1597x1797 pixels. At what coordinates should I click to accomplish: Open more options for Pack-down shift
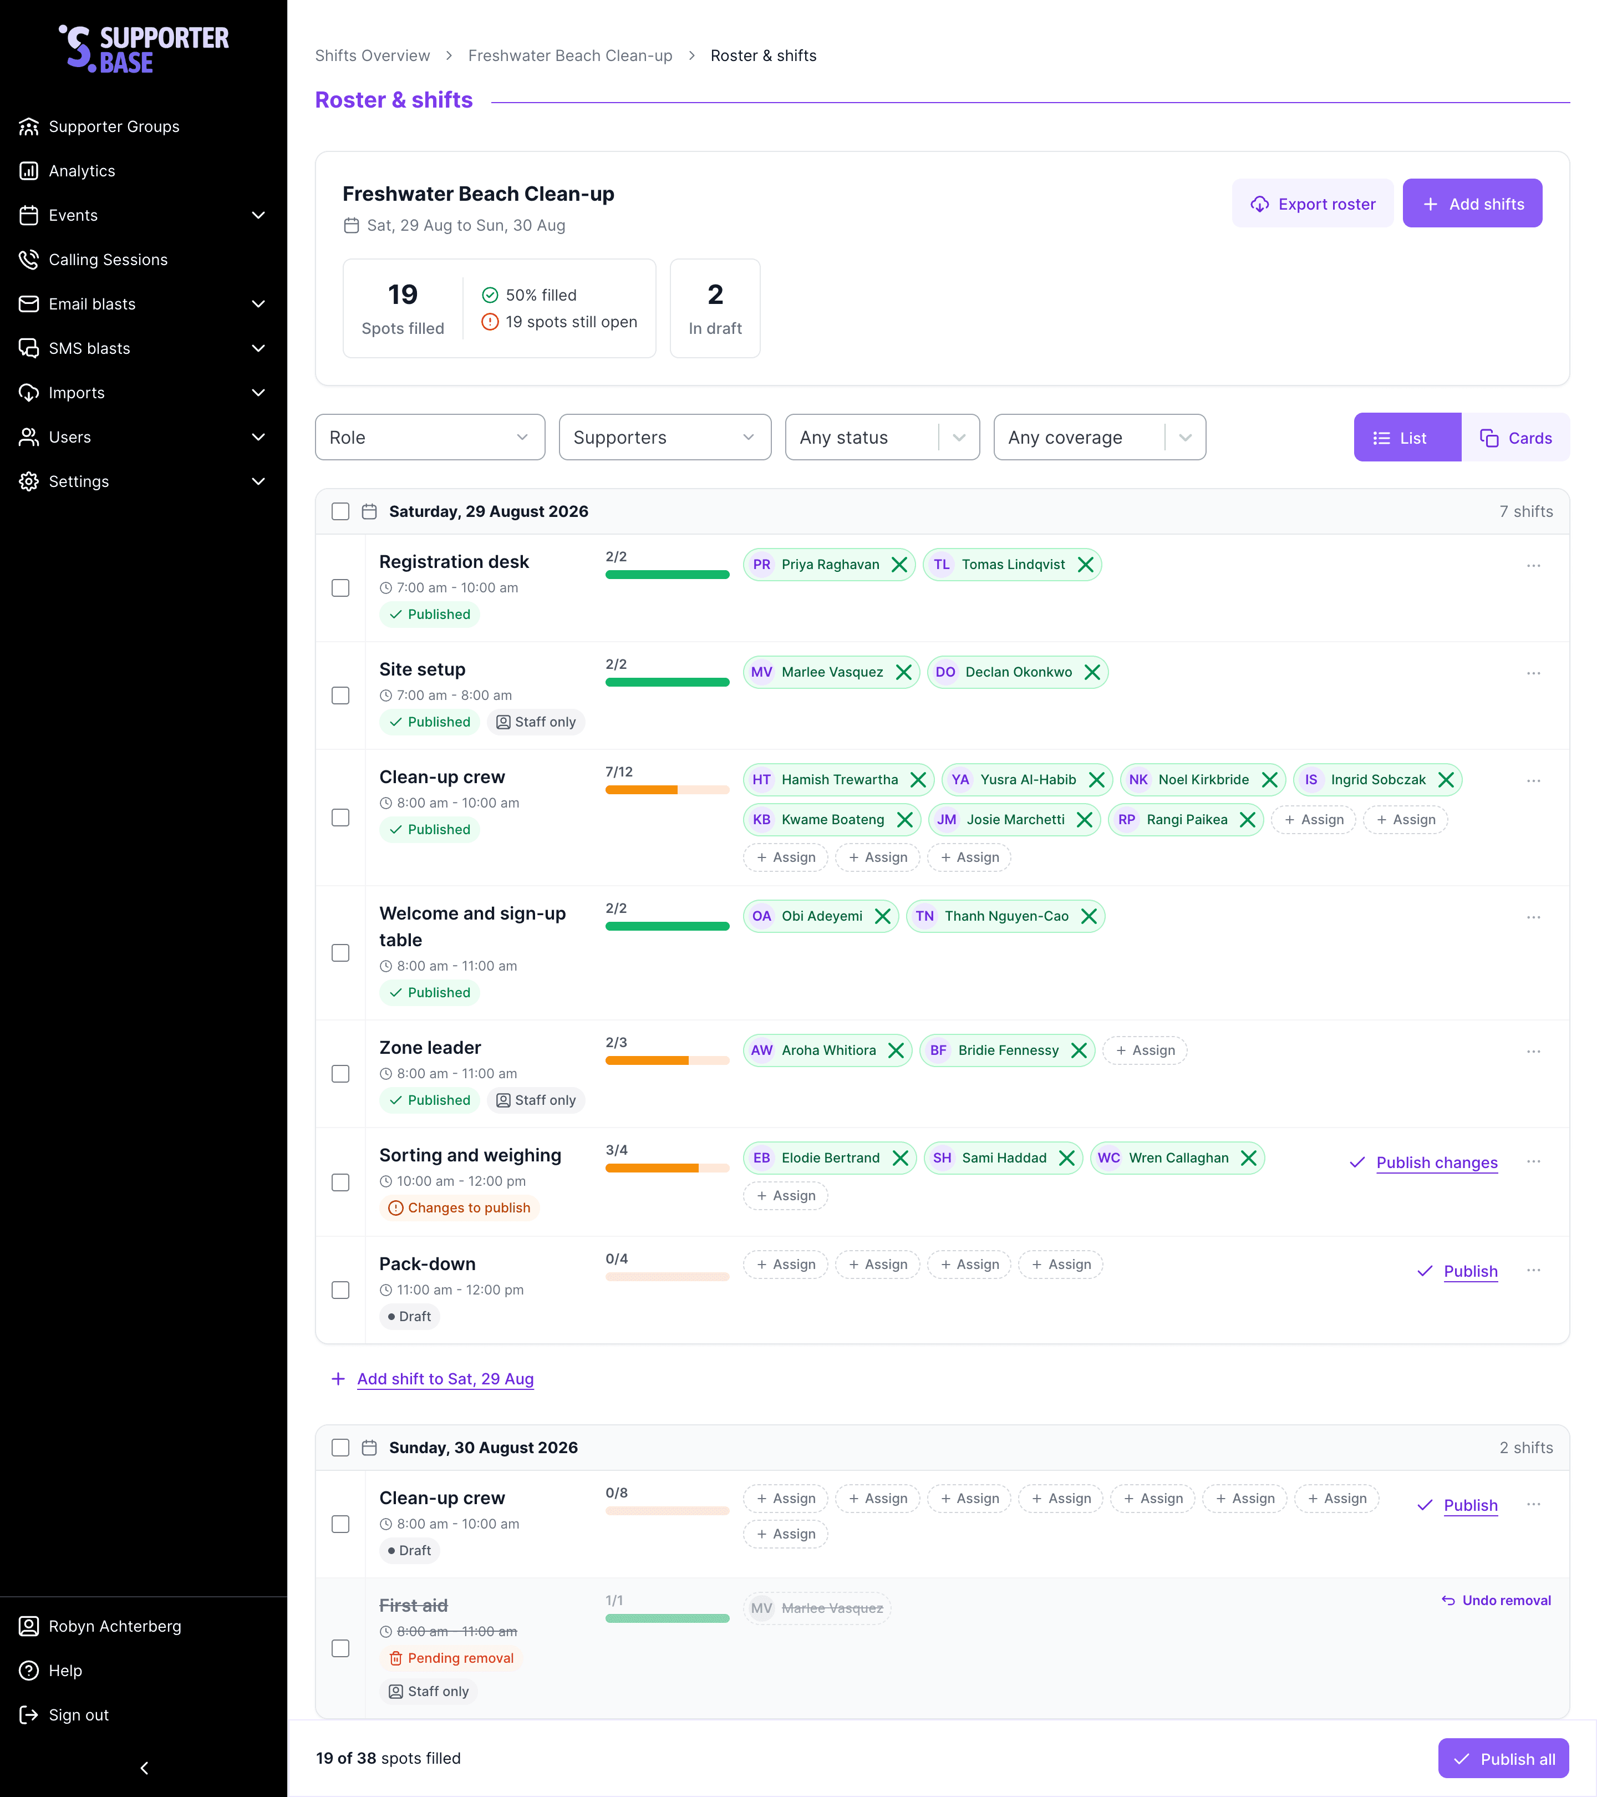(1534, 1271)
